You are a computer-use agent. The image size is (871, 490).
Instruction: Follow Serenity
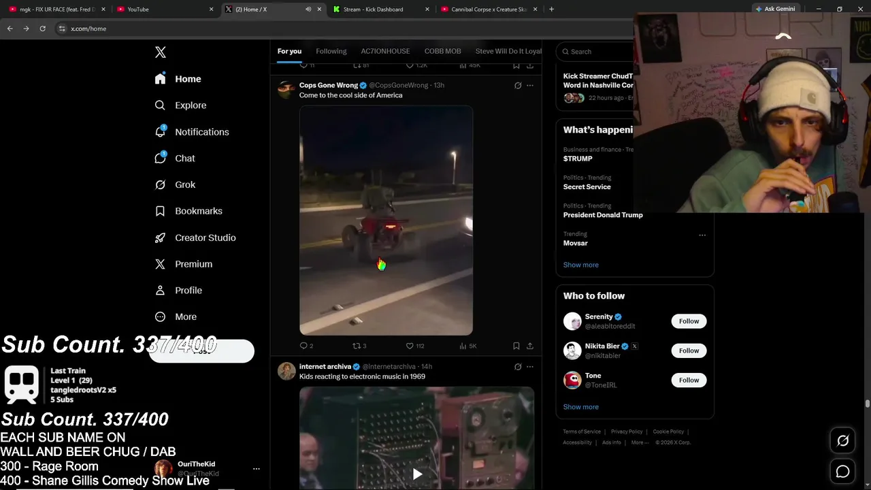(689, 321)
